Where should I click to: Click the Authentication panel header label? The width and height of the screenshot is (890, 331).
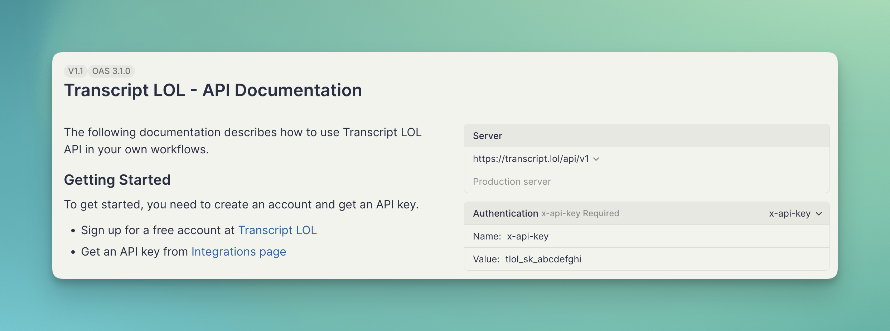click(x=505, y=213)
